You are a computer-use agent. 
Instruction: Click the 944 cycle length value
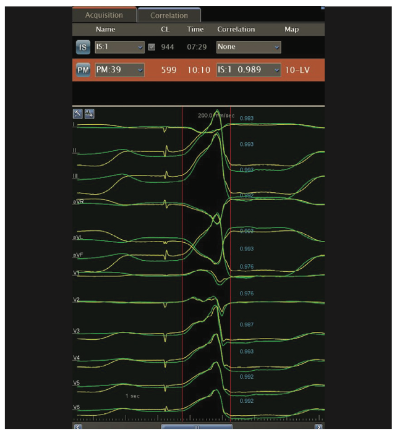coord(168,47)
